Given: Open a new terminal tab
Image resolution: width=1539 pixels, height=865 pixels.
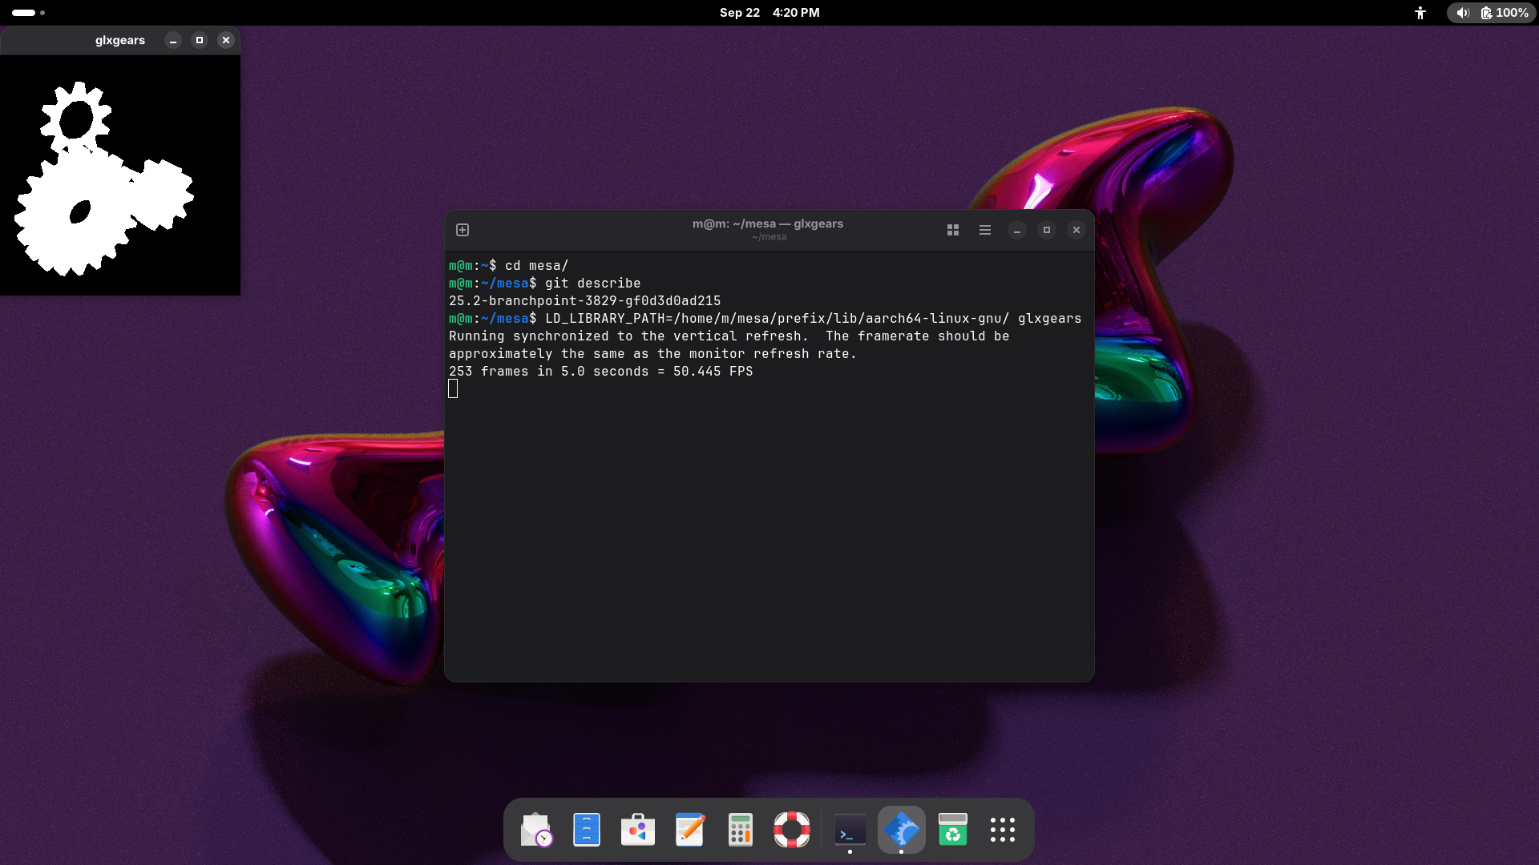Looking at the screenshot, I should (463, 230).
